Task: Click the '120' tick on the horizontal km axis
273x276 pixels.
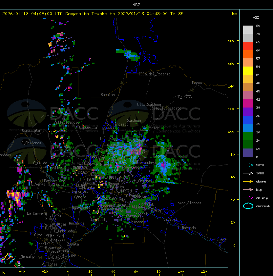Action: [204, 272]
